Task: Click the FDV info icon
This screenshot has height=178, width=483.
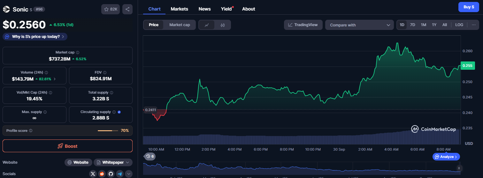Action: coord(105,73)
